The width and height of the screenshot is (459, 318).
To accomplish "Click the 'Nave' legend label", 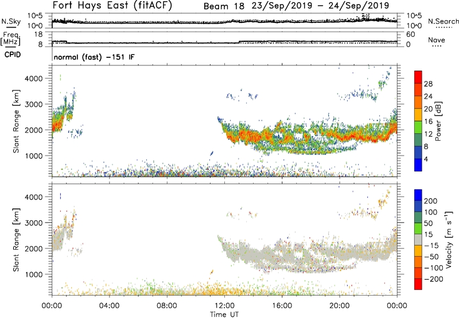I will pos(437,40).
